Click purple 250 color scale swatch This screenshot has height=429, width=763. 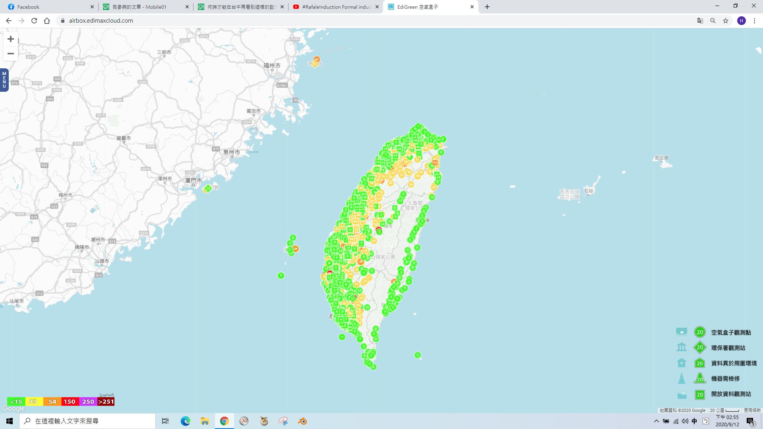(x=88, y=402)
